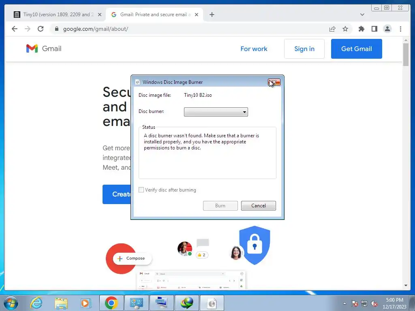The image size is (415, 311).
Task: Click the Tiny10 B2.iso file name
Action: [x=198, y=95]
